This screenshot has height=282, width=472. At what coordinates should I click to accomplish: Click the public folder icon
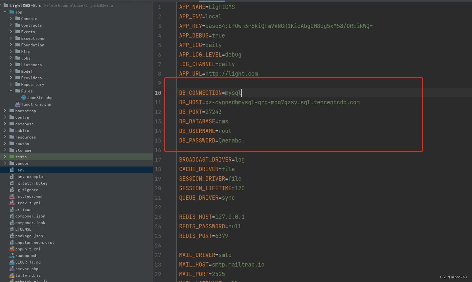click(x=12, y=130)
